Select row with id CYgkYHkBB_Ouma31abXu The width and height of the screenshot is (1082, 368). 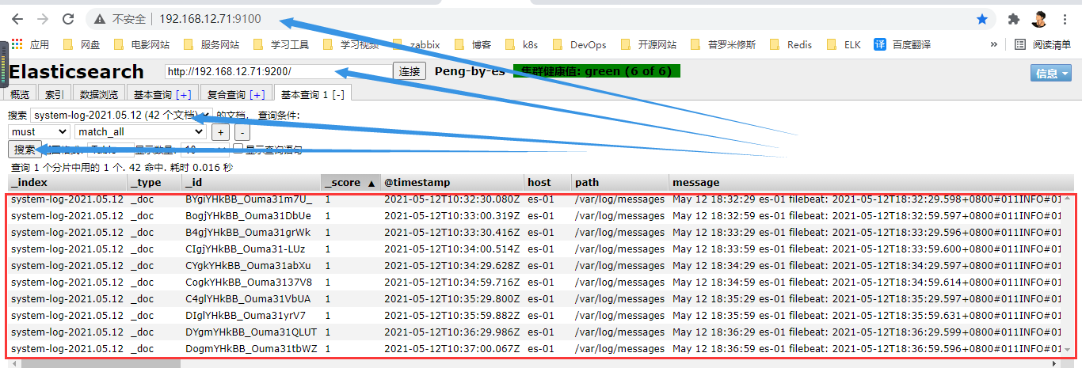pos(535,266)
